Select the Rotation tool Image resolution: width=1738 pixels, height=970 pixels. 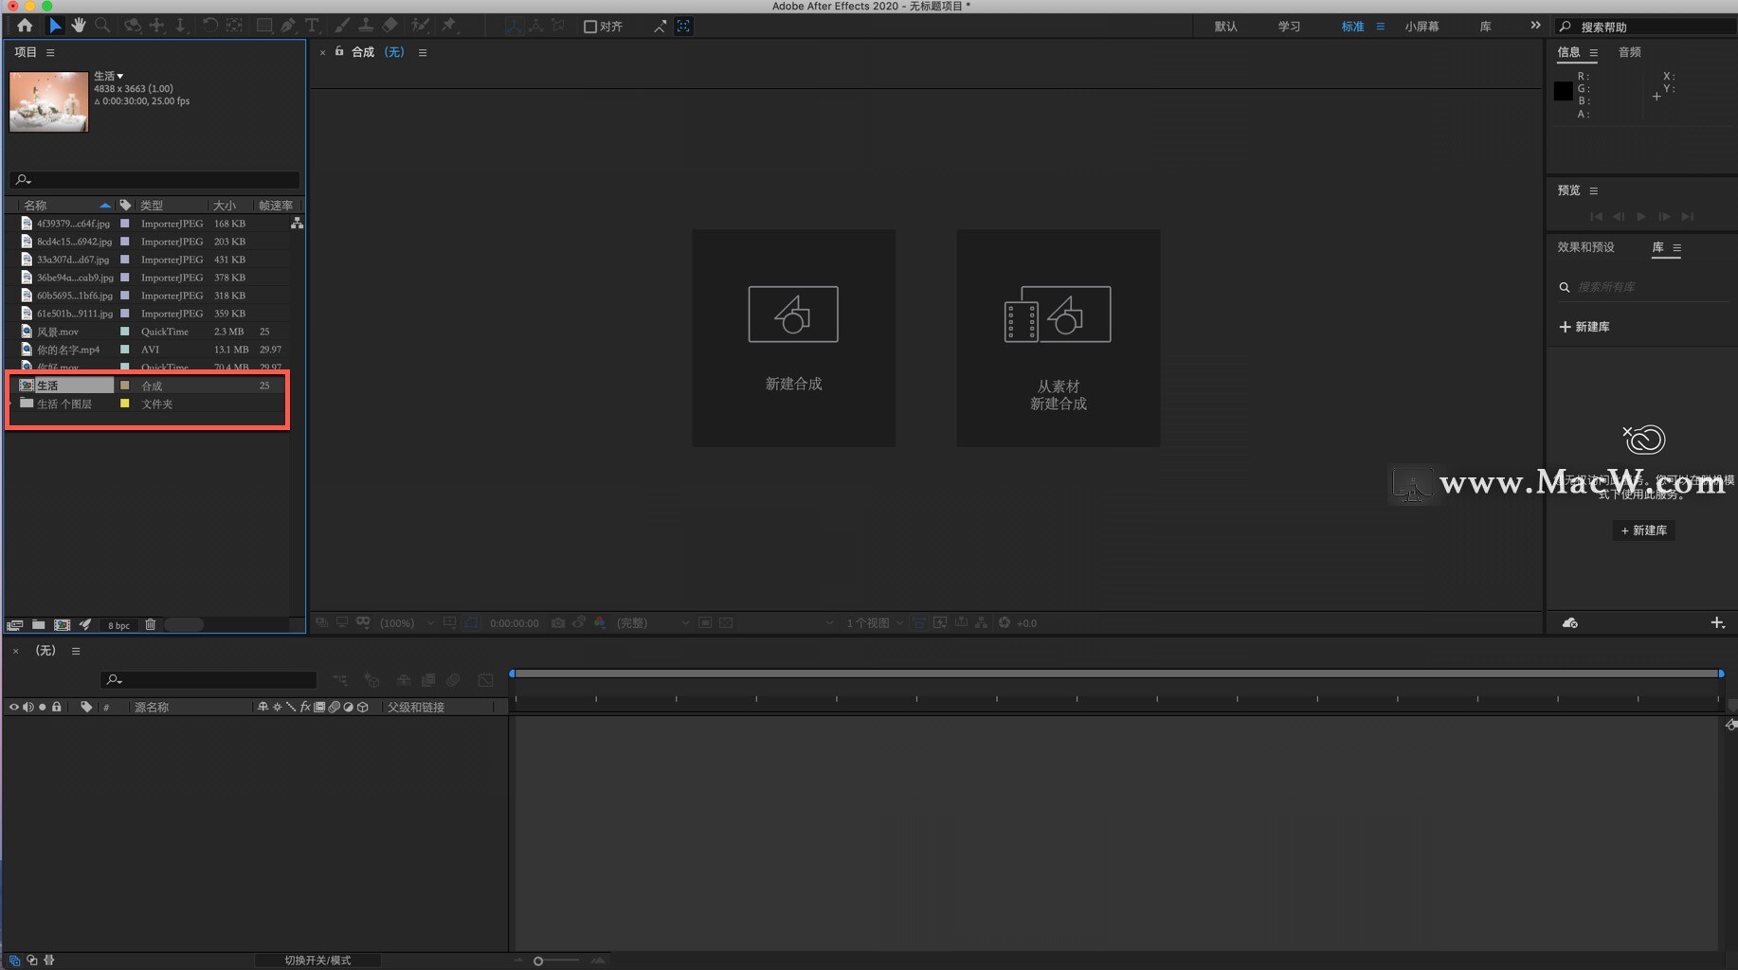210,26
